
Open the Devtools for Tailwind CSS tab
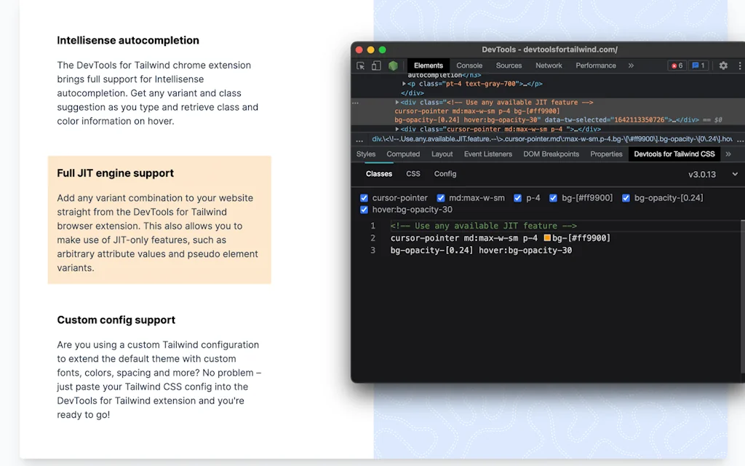pos(674,154)
